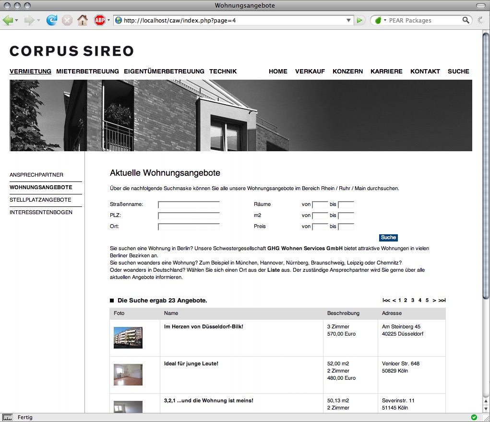Go to the browser Home icon
Viewport: 490px width, 422px height.
(82, 20)
